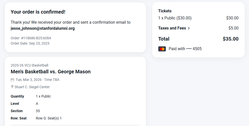This screenshot has height=126, width=249.
Task: Click the 2025-26 VCU Basketball season label
Action: (x=29, y=66)
